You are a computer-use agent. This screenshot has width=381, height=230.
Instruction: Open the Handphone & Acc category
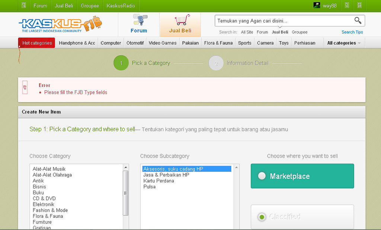pos(77,43)
